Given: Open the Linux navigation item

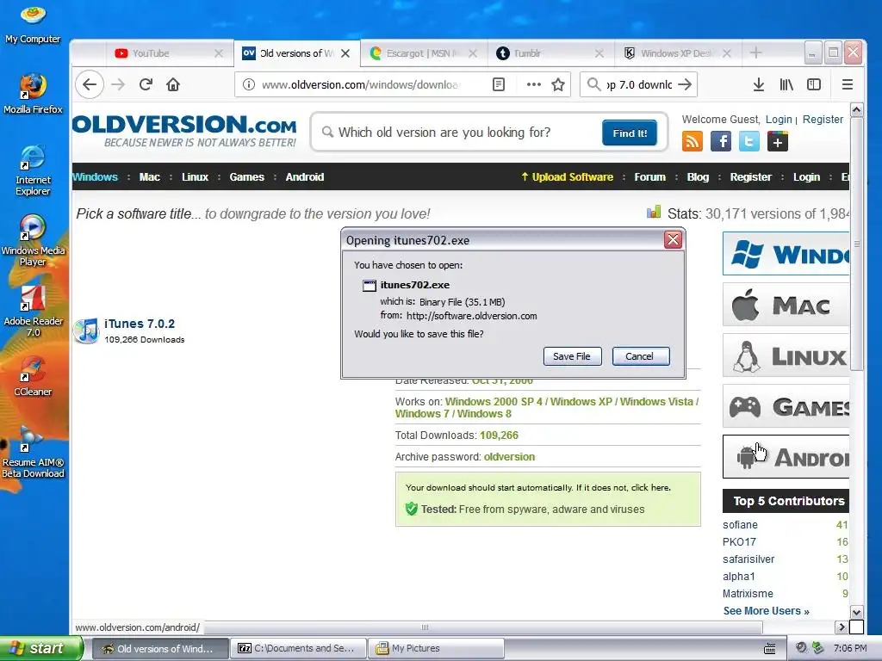Looking at the screenshot, I should coord(195,177).
